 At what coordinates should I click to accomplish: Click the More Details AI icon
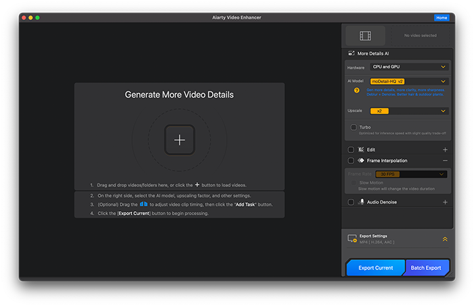pyautogui.click(x=351, y=53)
